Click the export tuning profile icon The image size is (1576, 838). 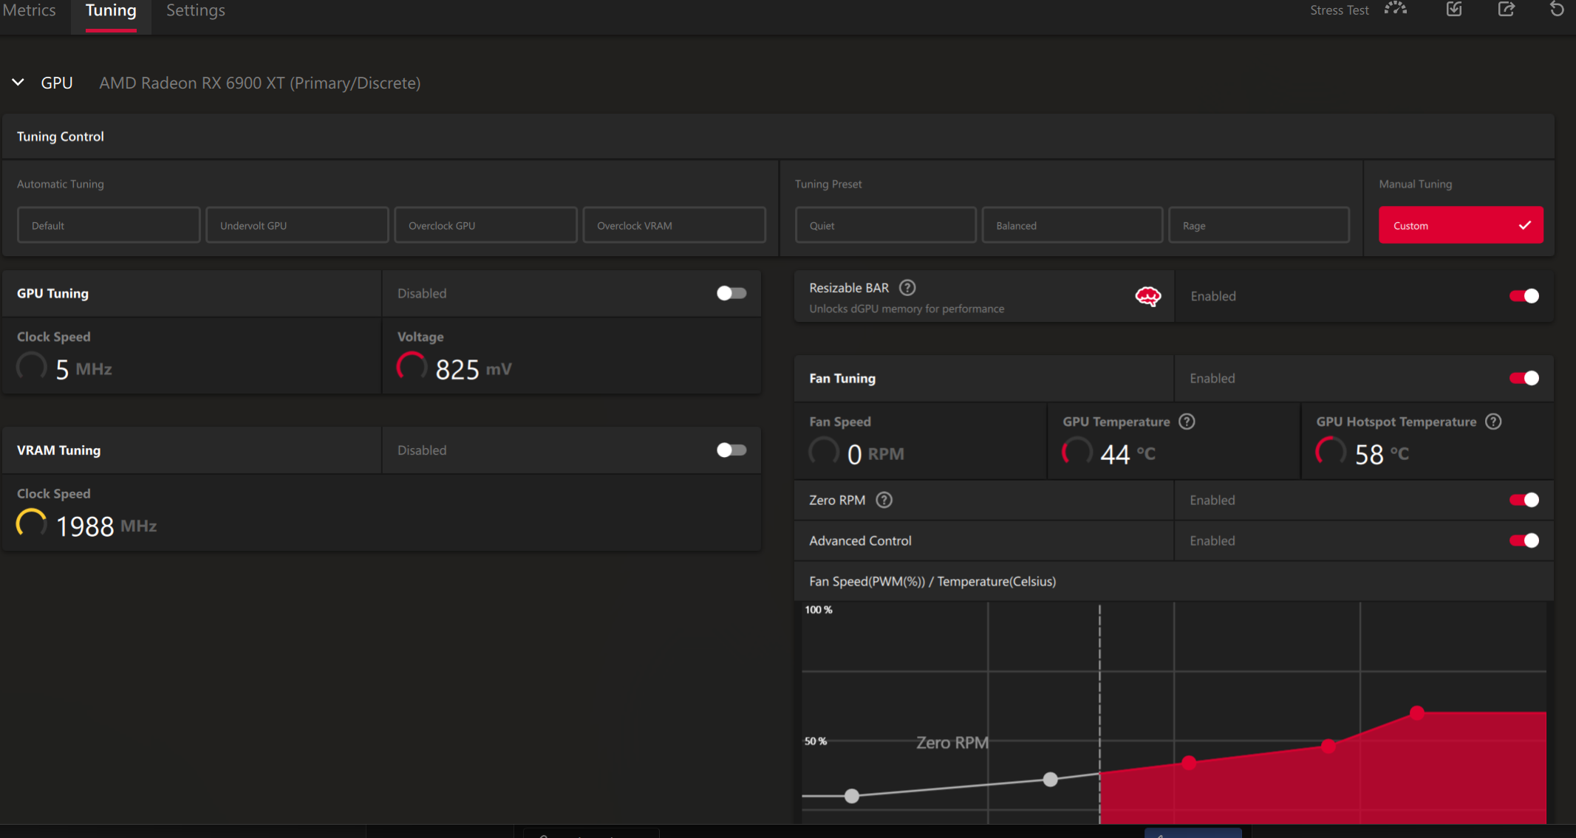click(x=1506, y=10)
